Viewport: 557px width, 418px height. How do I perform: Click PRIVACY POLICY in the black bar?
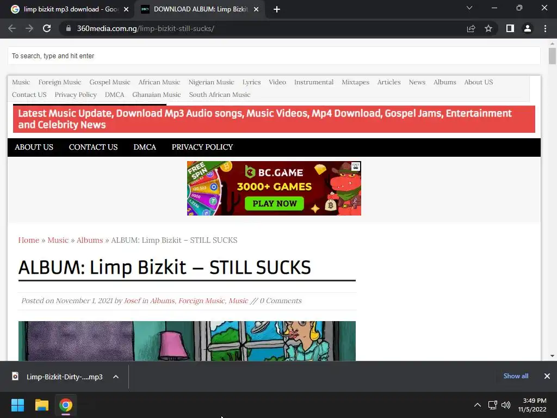(202, 147)
